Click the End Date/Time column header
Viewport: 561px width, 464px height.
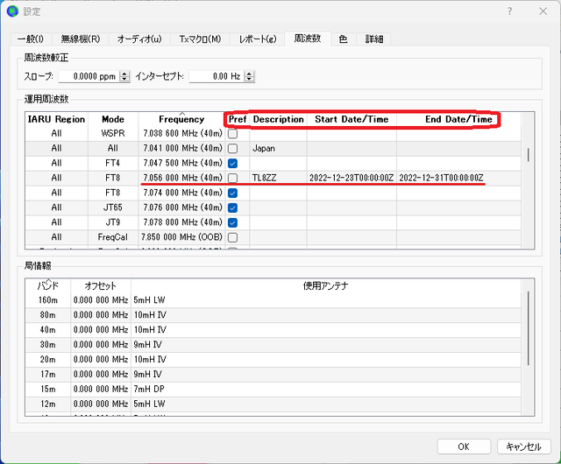(458, 119)
